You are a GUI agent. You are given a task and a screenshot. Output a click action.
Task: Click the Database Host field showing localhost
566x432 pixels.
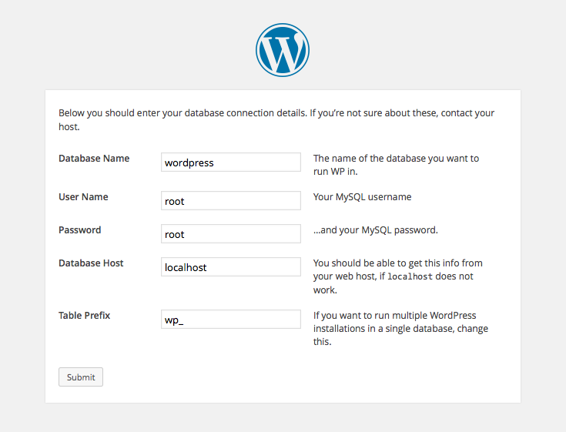[231, 266]
